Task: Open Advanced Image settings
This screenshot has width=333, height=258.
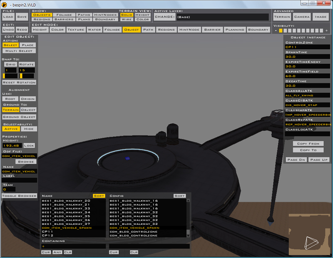Action: (x=321, y=17)
